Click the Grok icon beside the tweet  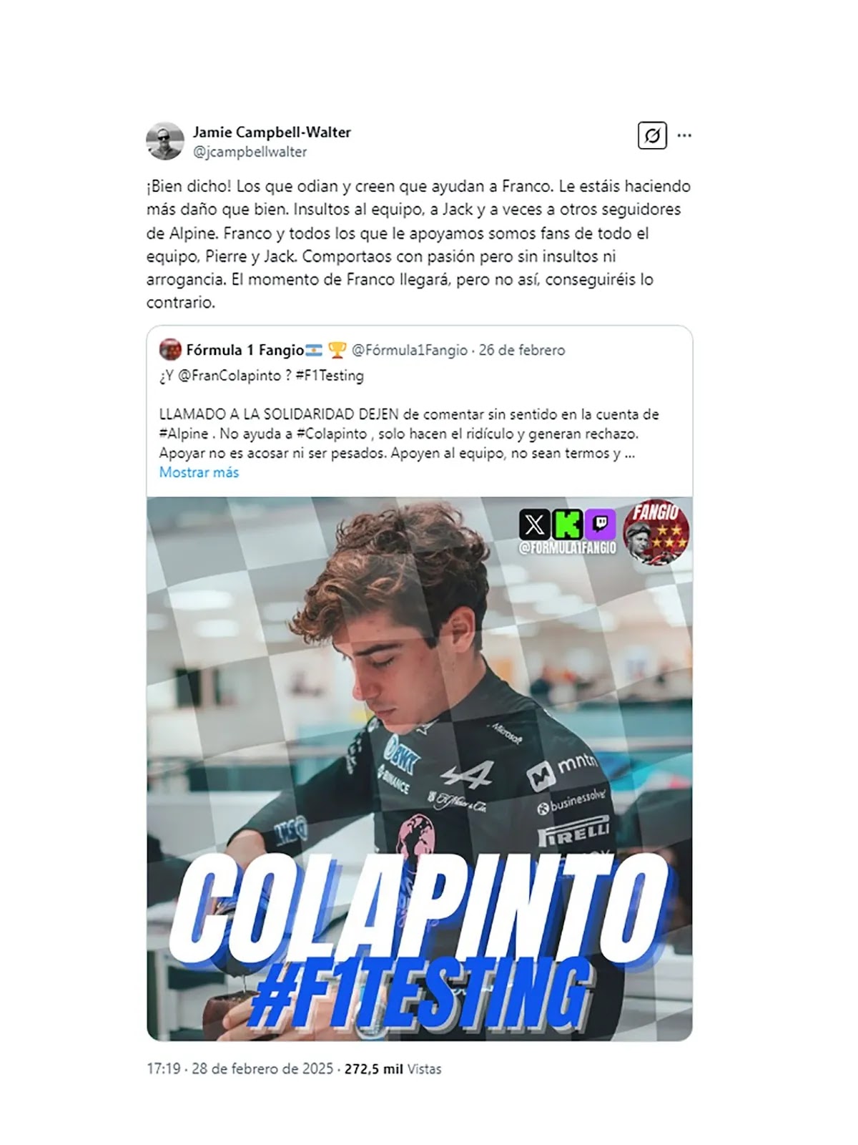click(x=652, y=135)
